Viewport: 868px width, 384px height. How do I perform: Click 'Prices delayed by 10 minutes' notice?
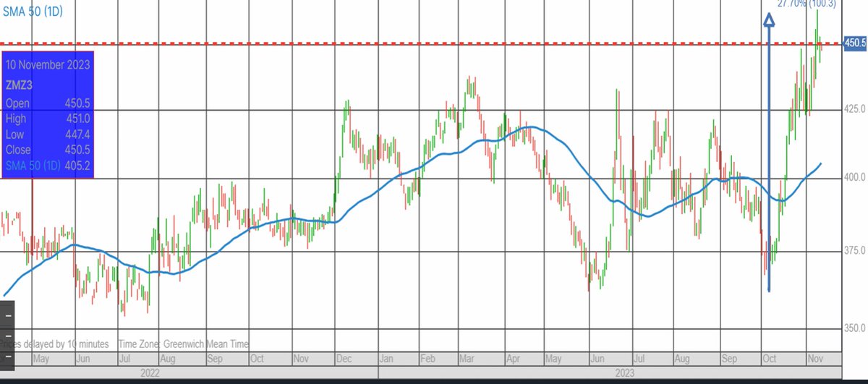(x=55, y=344)
